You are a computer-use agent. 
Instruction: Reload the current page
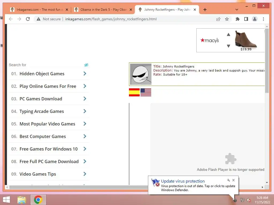click(28, 19)
